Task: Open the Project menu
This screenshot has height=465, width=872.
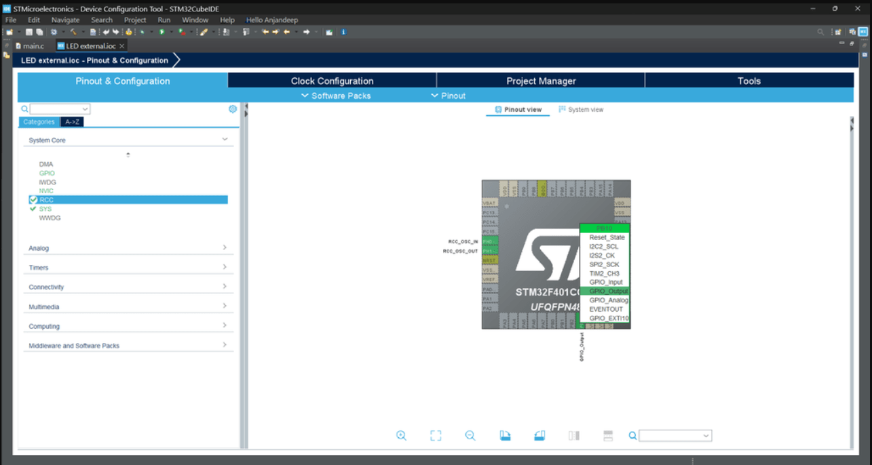Action: pos(134,20)
